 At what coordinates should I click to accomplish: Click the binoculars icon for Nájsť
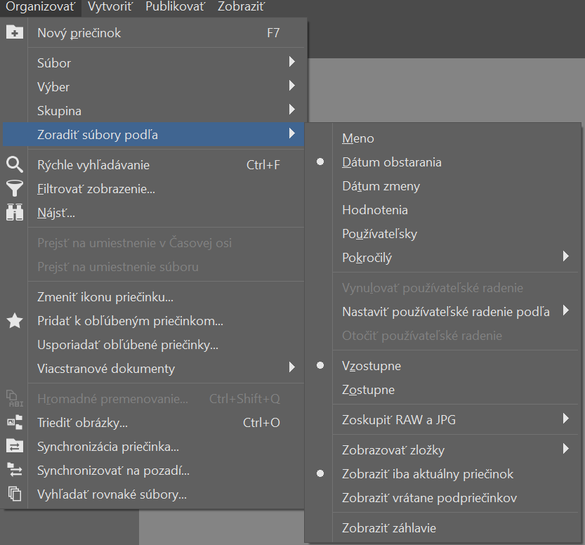[x=15, y=212]
